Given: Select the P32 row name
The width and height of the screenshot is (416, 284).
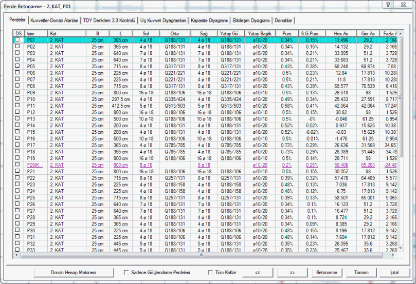Looking at the screenshot, I should point(31,244).
